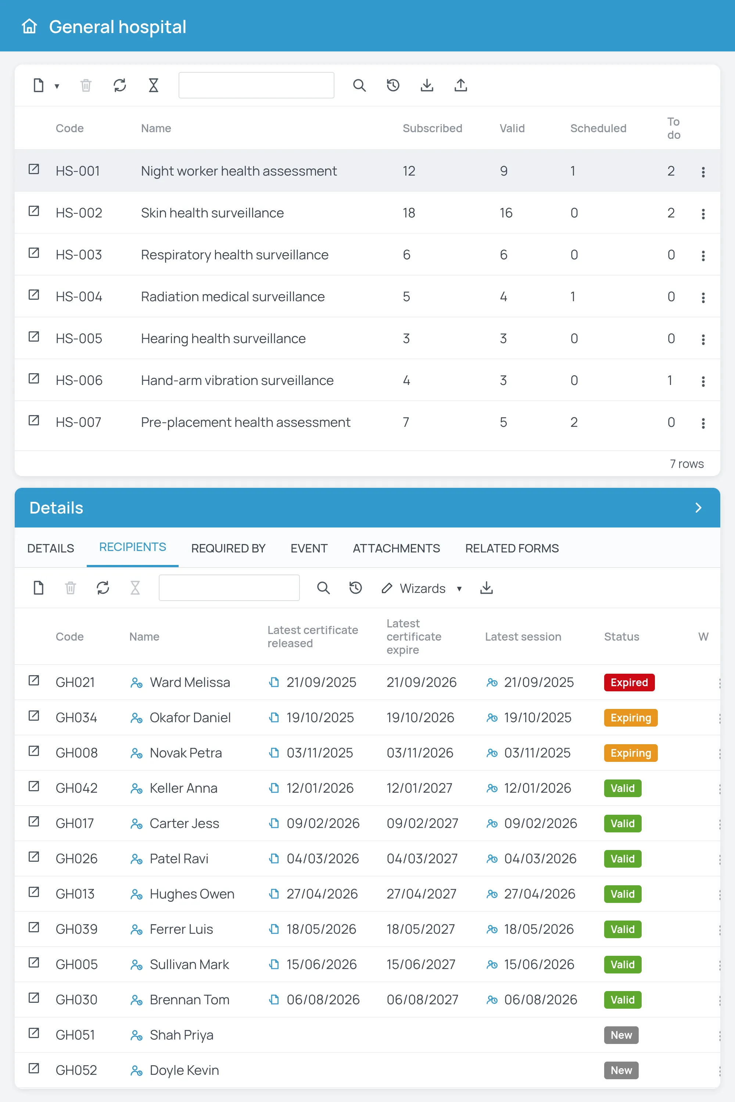735x1102 pixels.
Task: Run recipients search with magnifier icon
Action: click(323, 587)
